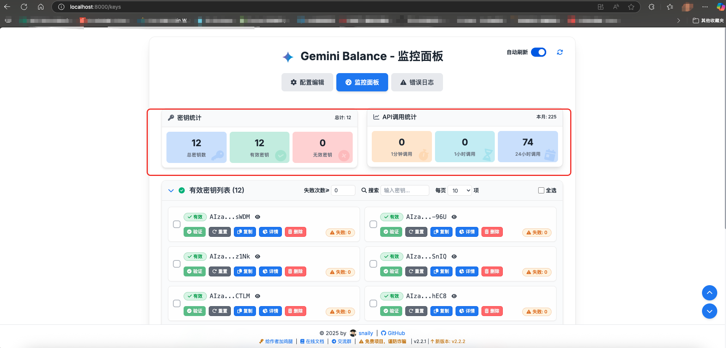Click the scroll-to-top round button
The width and height of the screenshot is (726, 348).
click(710, 293)
